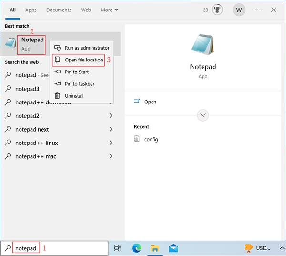Open the W account avatar
286x256 pixels.
point(239,10)
